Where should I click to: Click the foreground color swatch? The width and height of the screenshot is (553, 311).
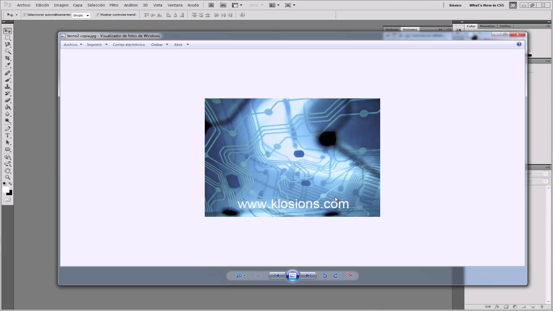click(x=6, y=189)
